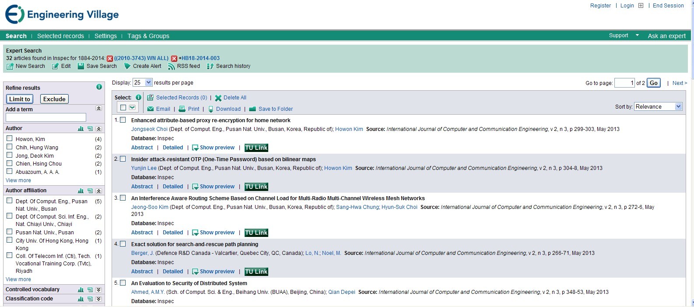694x307 pixels.
Task: Select record 4 Exact solution checkbox
Action: point(123,243)
